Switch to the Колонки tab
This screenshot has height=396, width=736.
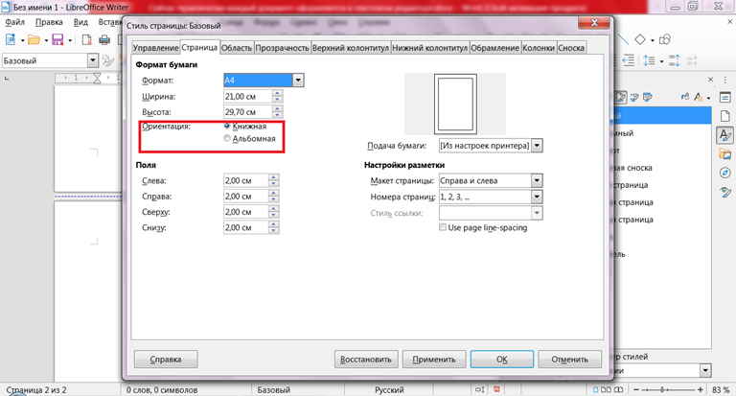(x=539, y=48)
